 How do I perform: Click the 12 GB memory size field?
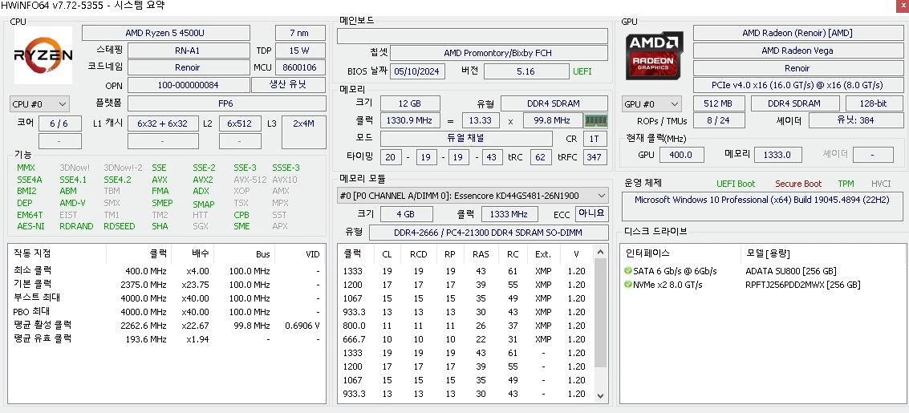pos(409,103)
